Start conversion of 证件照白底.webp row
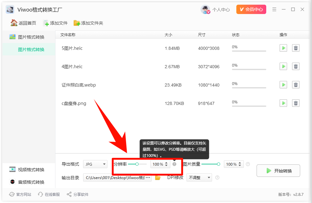The height and width of the screenshot is (203, 312). [283, 85]
